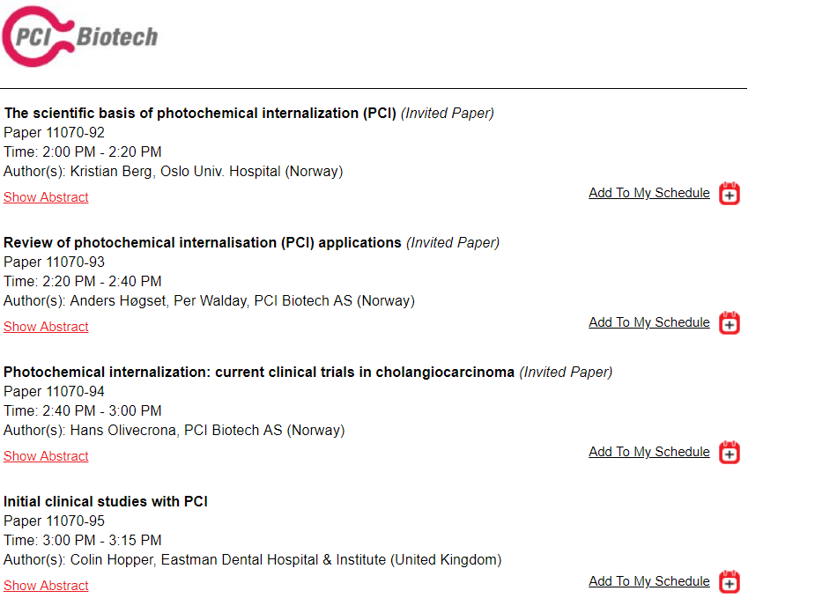This screenshot has width=837, height=613.
Task: Add the Hans Olivecrona paper to My Schedule
Action: pyautogui.click(x=649, y=451)
